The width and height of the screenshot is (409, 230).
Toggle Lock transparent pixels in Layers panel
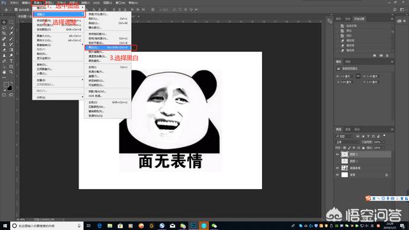tap(344, 148)
